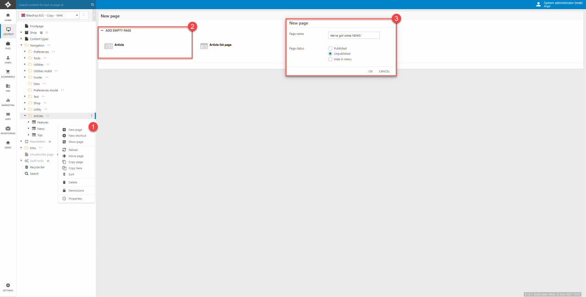Click the Files sidebar icon
Screen dimensions: 586x297
pyautogui.click(x=8, y=45)
